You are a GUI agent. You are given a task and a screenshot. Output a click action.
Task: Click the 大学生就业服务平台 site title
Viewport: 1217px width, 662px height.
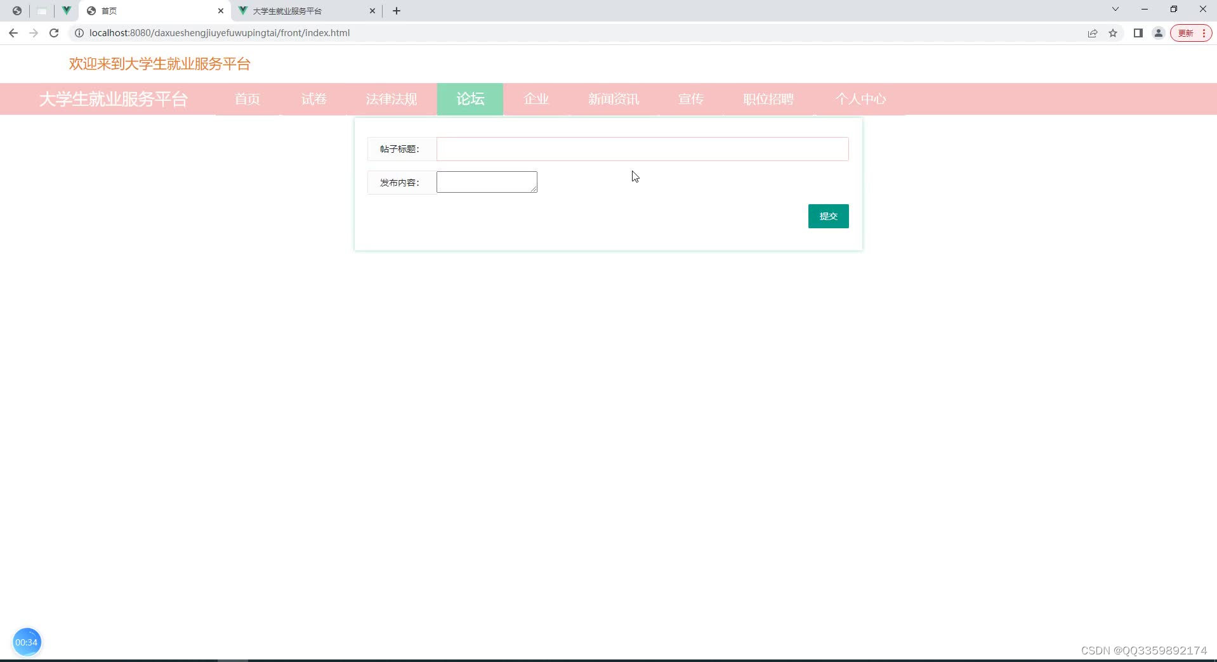tap(114, 99)
